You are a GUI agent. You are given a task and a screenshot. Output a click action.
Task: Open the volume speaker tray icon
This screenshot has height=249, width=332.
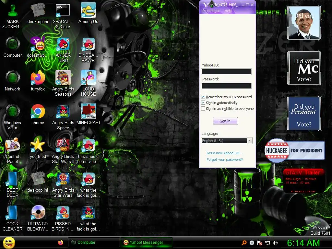[275, 243]
